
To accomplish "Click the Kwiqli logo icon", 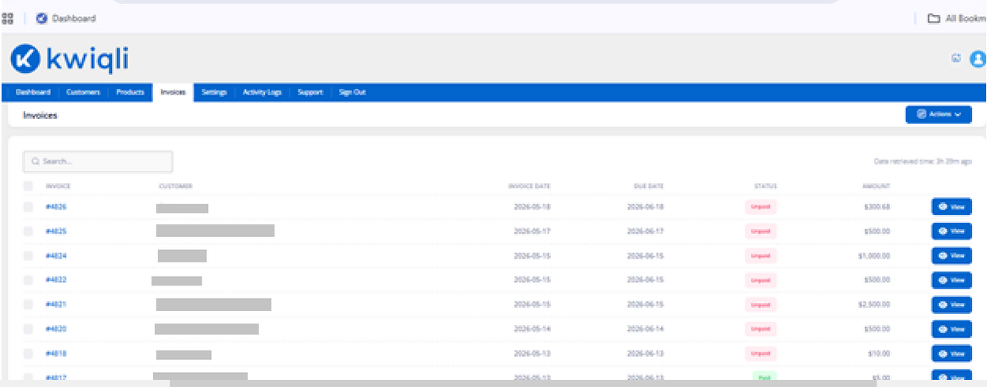I will coord(25,59).
